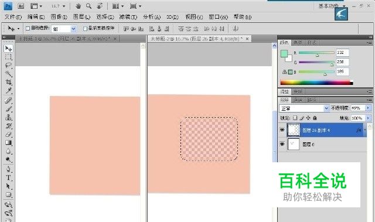Close the second document tab

[247, 39]
